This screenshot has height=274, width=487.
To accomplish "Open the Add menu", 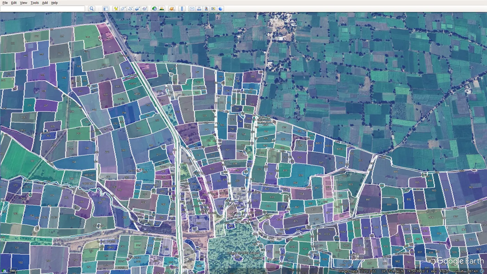I will coord(45,3).
